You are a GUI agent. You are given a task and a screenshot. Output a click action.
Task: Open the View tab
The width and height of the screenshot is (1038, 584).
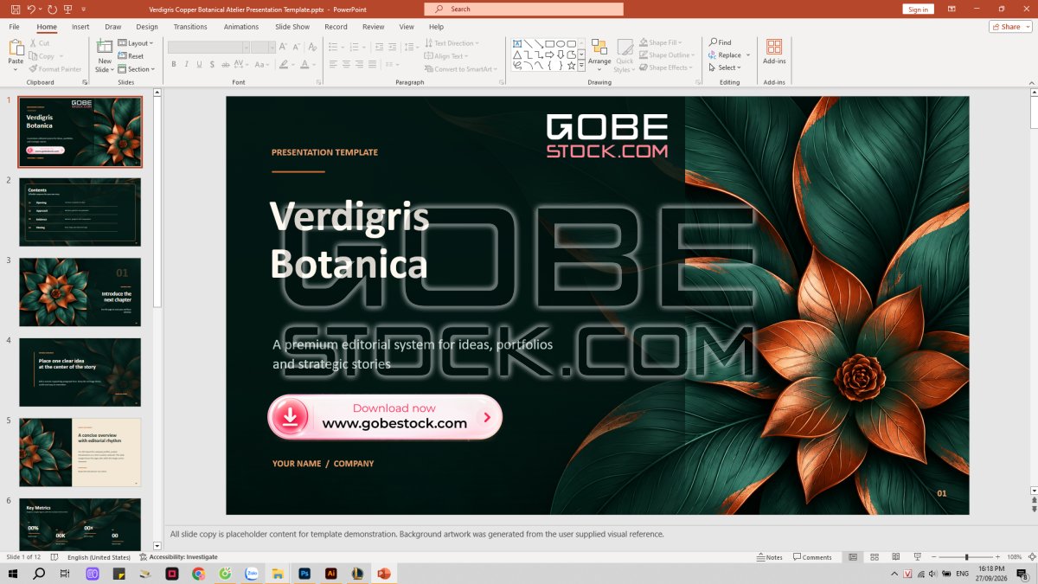click(407, 27)
